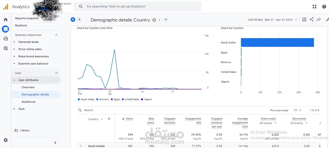Click the Share this report icon
This screenshot has height=148, width=329.
(311, 19)
